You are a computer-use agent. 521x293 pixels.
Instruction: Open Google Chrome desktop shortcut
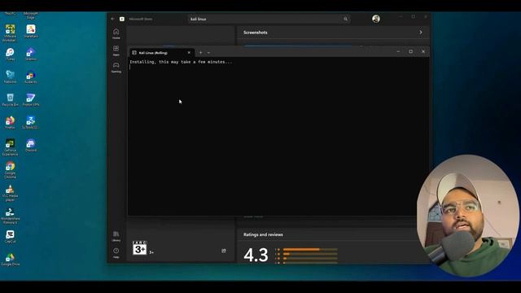point(10,170)
